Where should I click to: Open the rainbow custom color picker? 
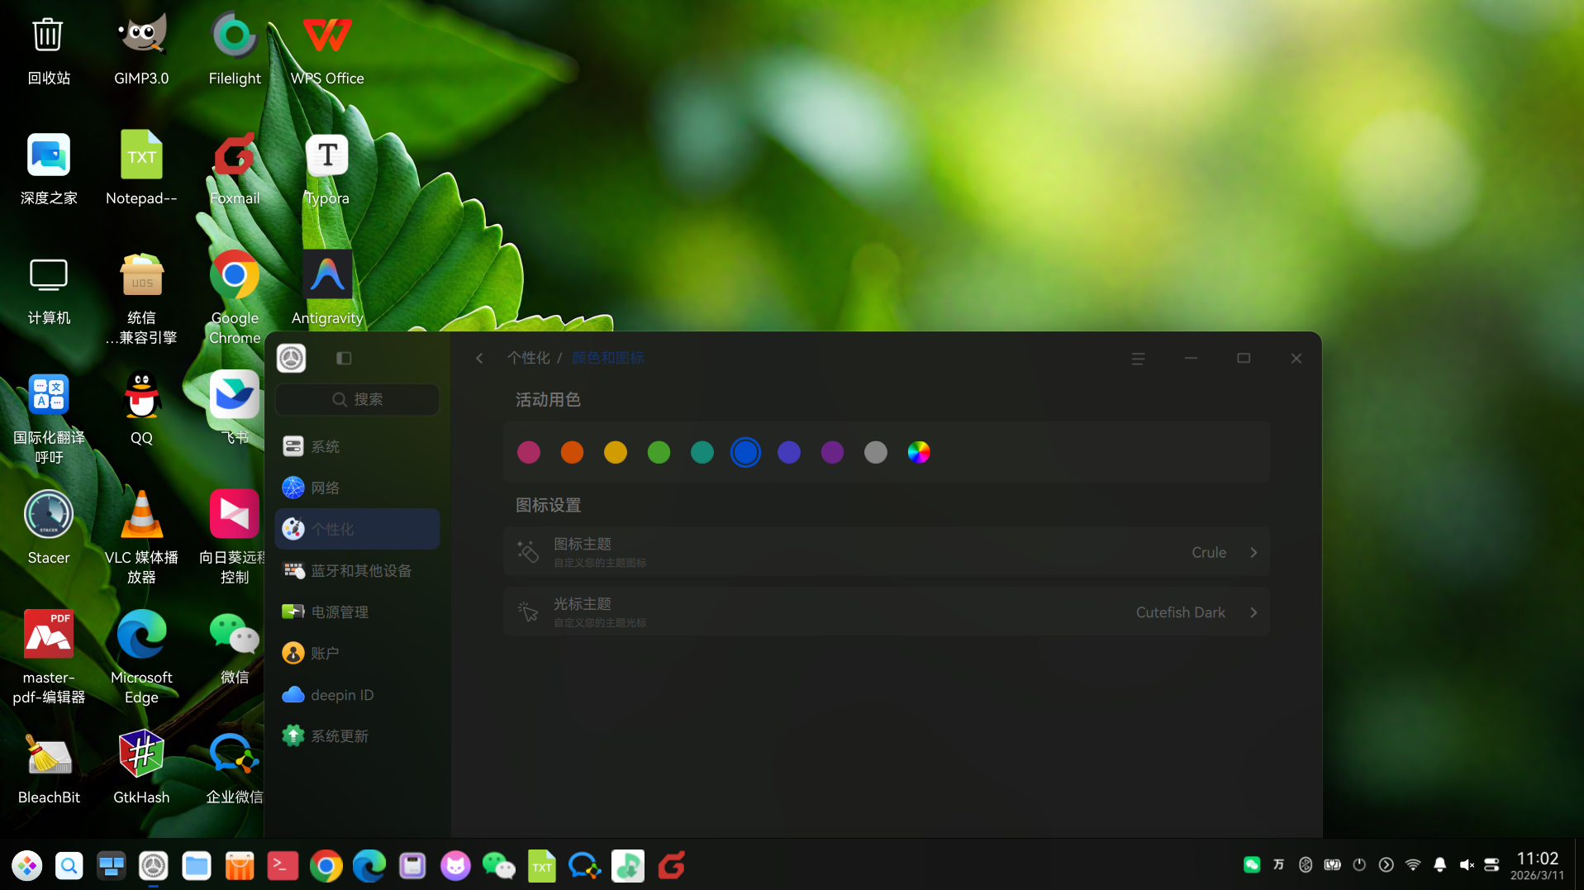coord(919,452)
